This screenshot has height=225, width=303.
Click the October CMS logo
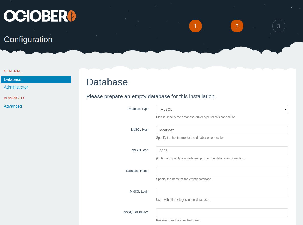(40, 16)
